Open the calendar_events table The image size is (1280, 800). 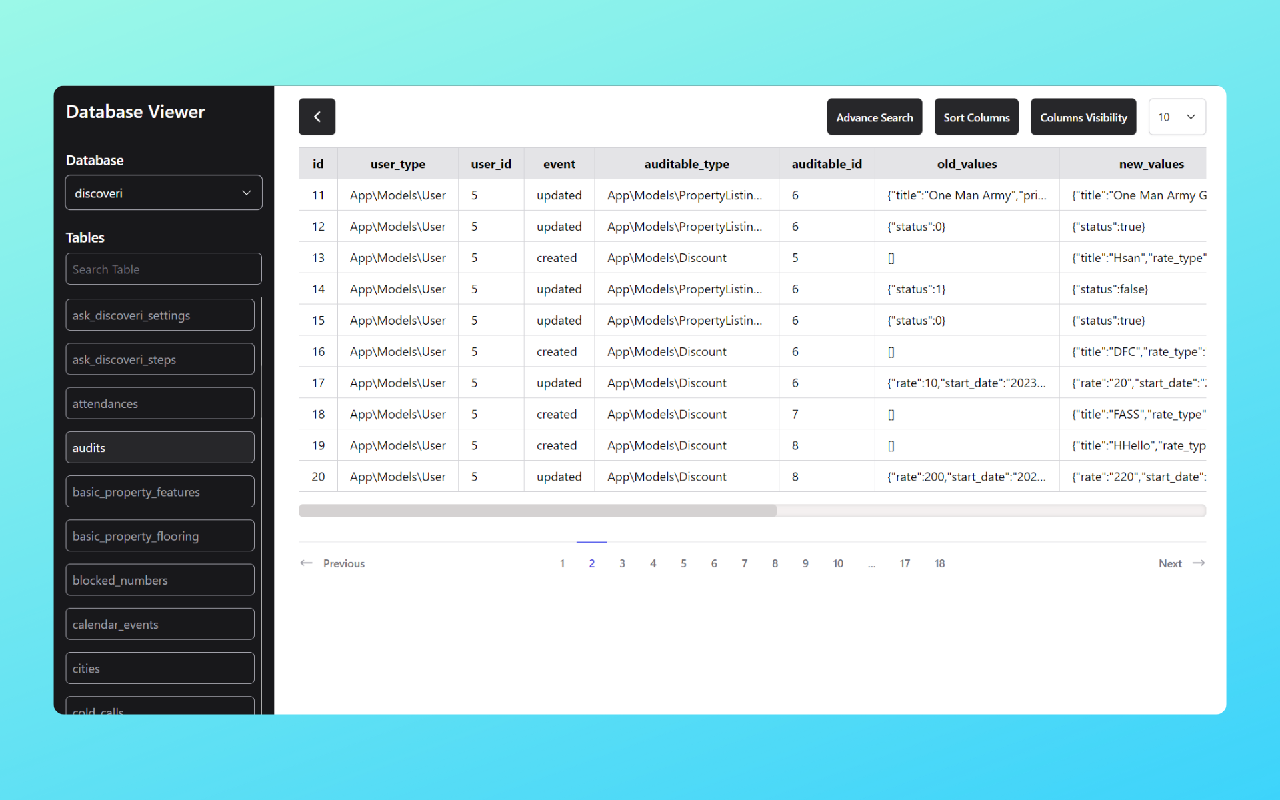pos(160,624)
